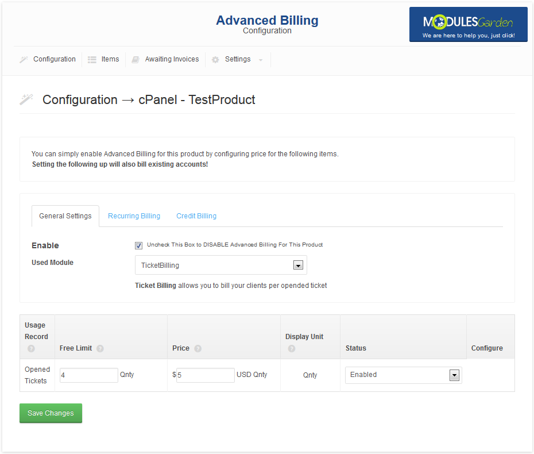Click the Items list icon
Screen dimensions: 534x454
[x=92, y=60]
